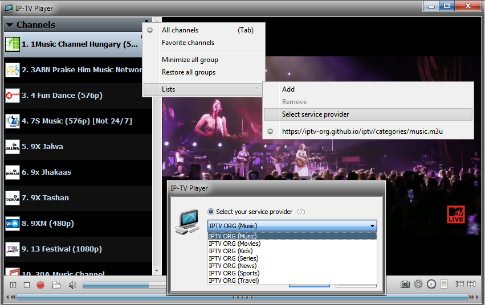Open the scheduler clock icon
The width and height of the screenshot is (485, 305).
[x=431, y=284]
